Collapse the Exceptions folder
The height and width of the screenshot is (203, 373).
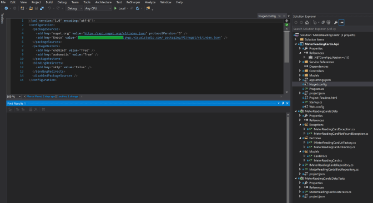[x=300, y=125]
